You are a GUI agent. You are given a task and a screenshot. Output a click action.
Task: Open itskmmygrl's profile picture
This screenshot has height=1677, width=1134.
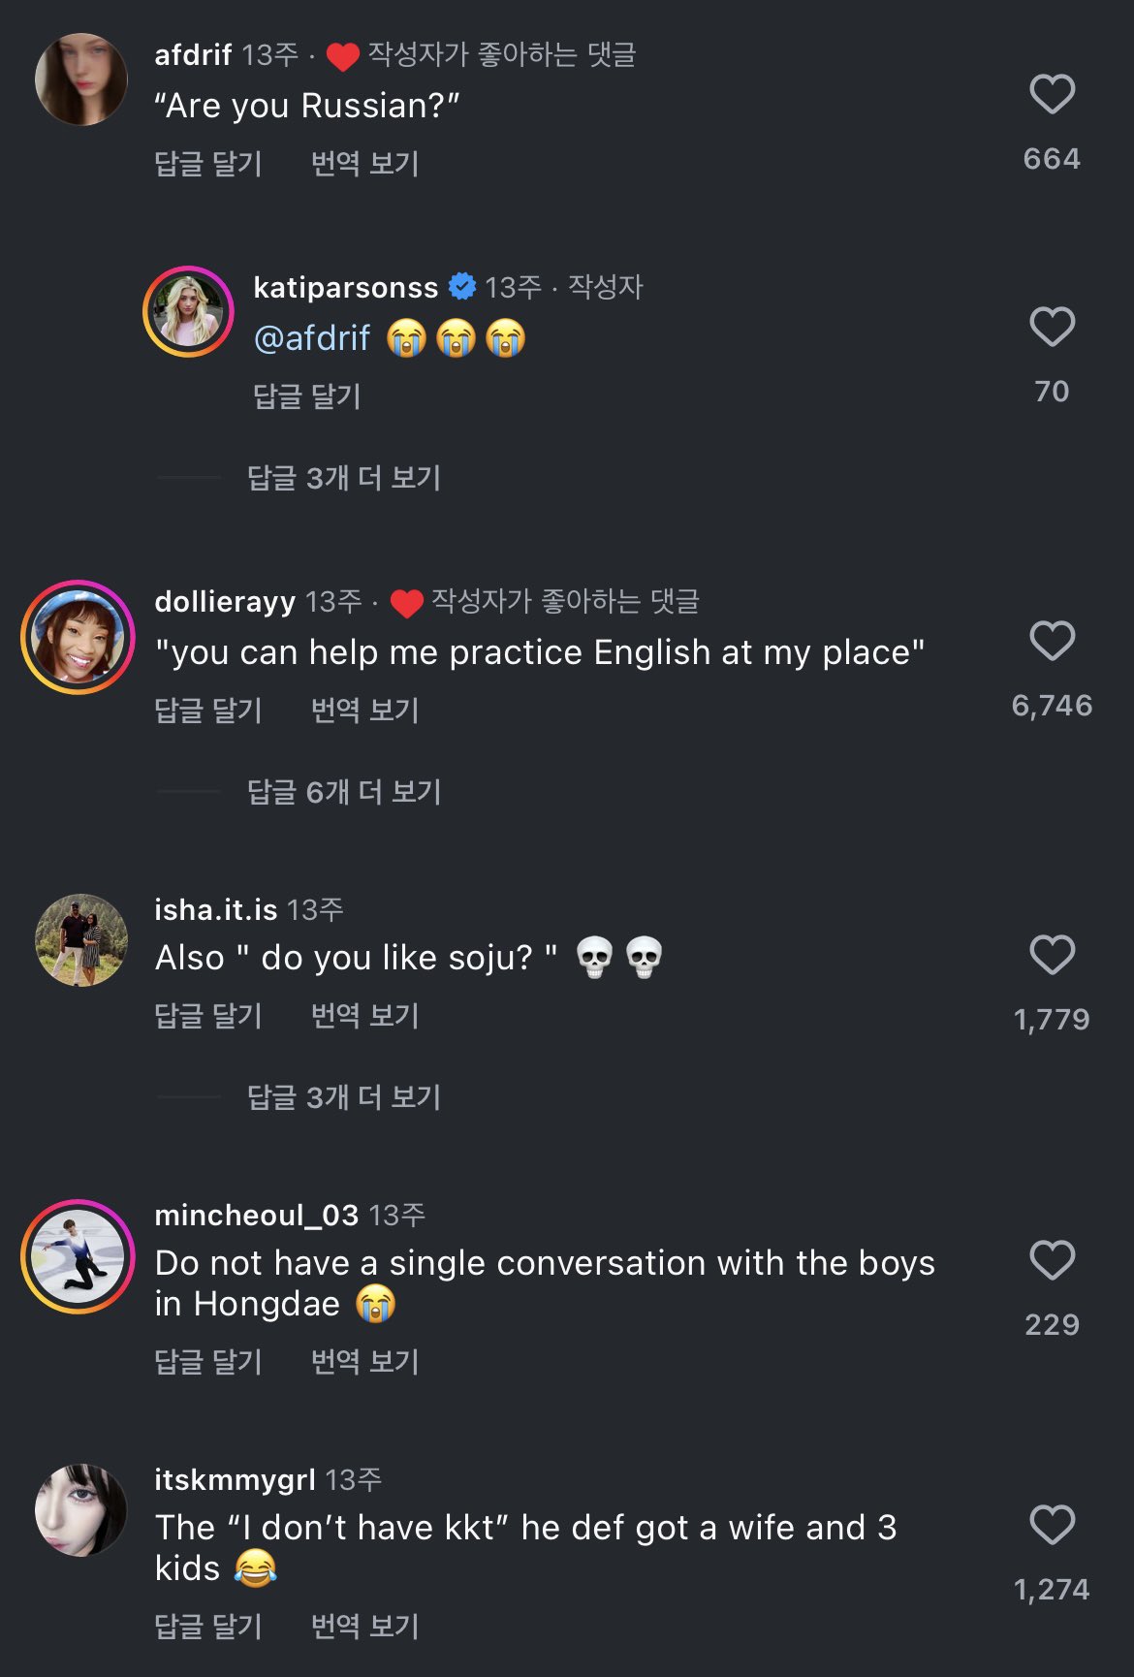(81, 1510)
